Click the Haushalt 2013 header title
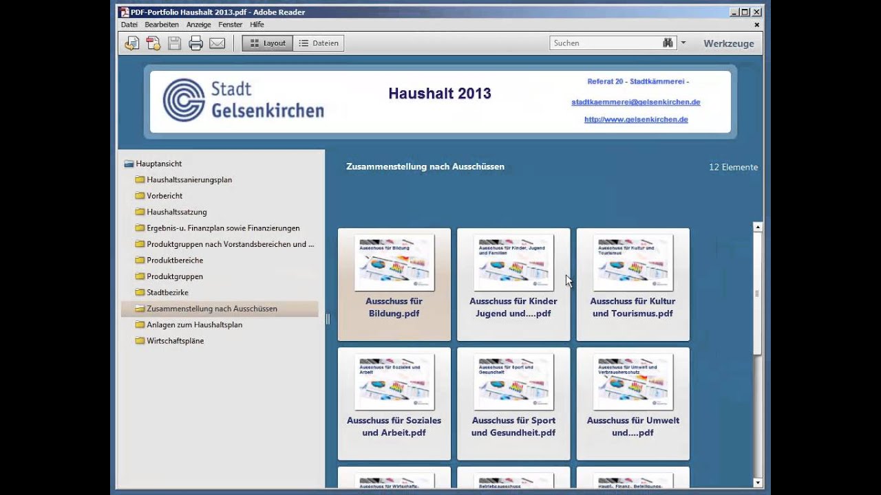 (440, 93)
